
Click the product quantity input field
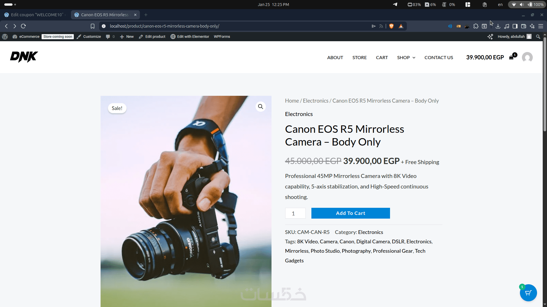coord(295,213)
